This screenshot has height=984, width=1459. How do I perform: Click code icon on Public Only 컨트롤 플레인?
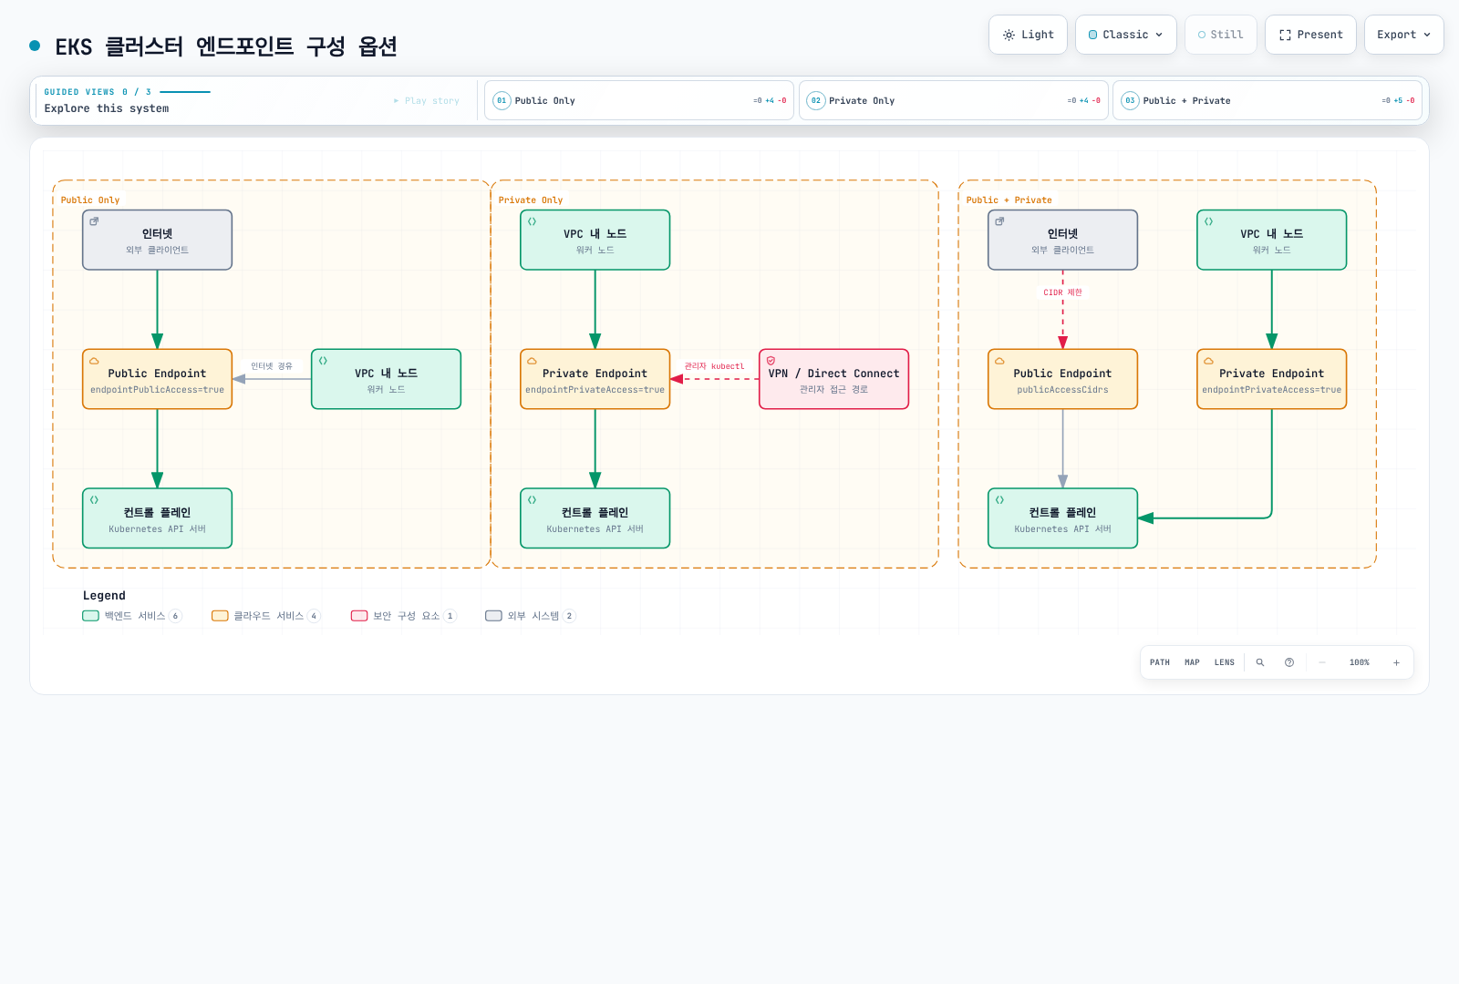94,500
